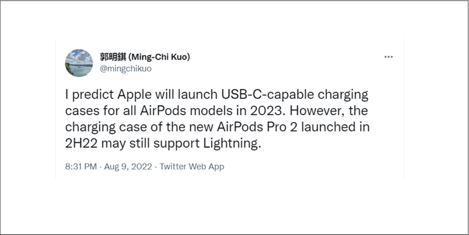Open the @mingchikuo handle link
Viewport: 469px width, 235px height.
pyautogui.click(x=118, y=67)
